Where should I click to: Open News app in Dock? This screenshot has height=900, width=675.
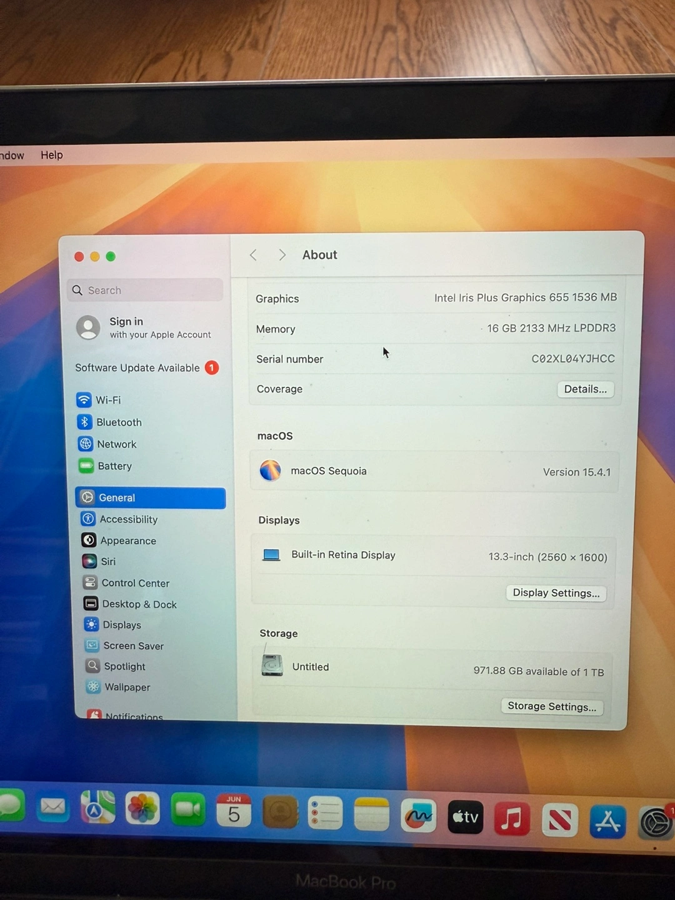pos(559,820)
